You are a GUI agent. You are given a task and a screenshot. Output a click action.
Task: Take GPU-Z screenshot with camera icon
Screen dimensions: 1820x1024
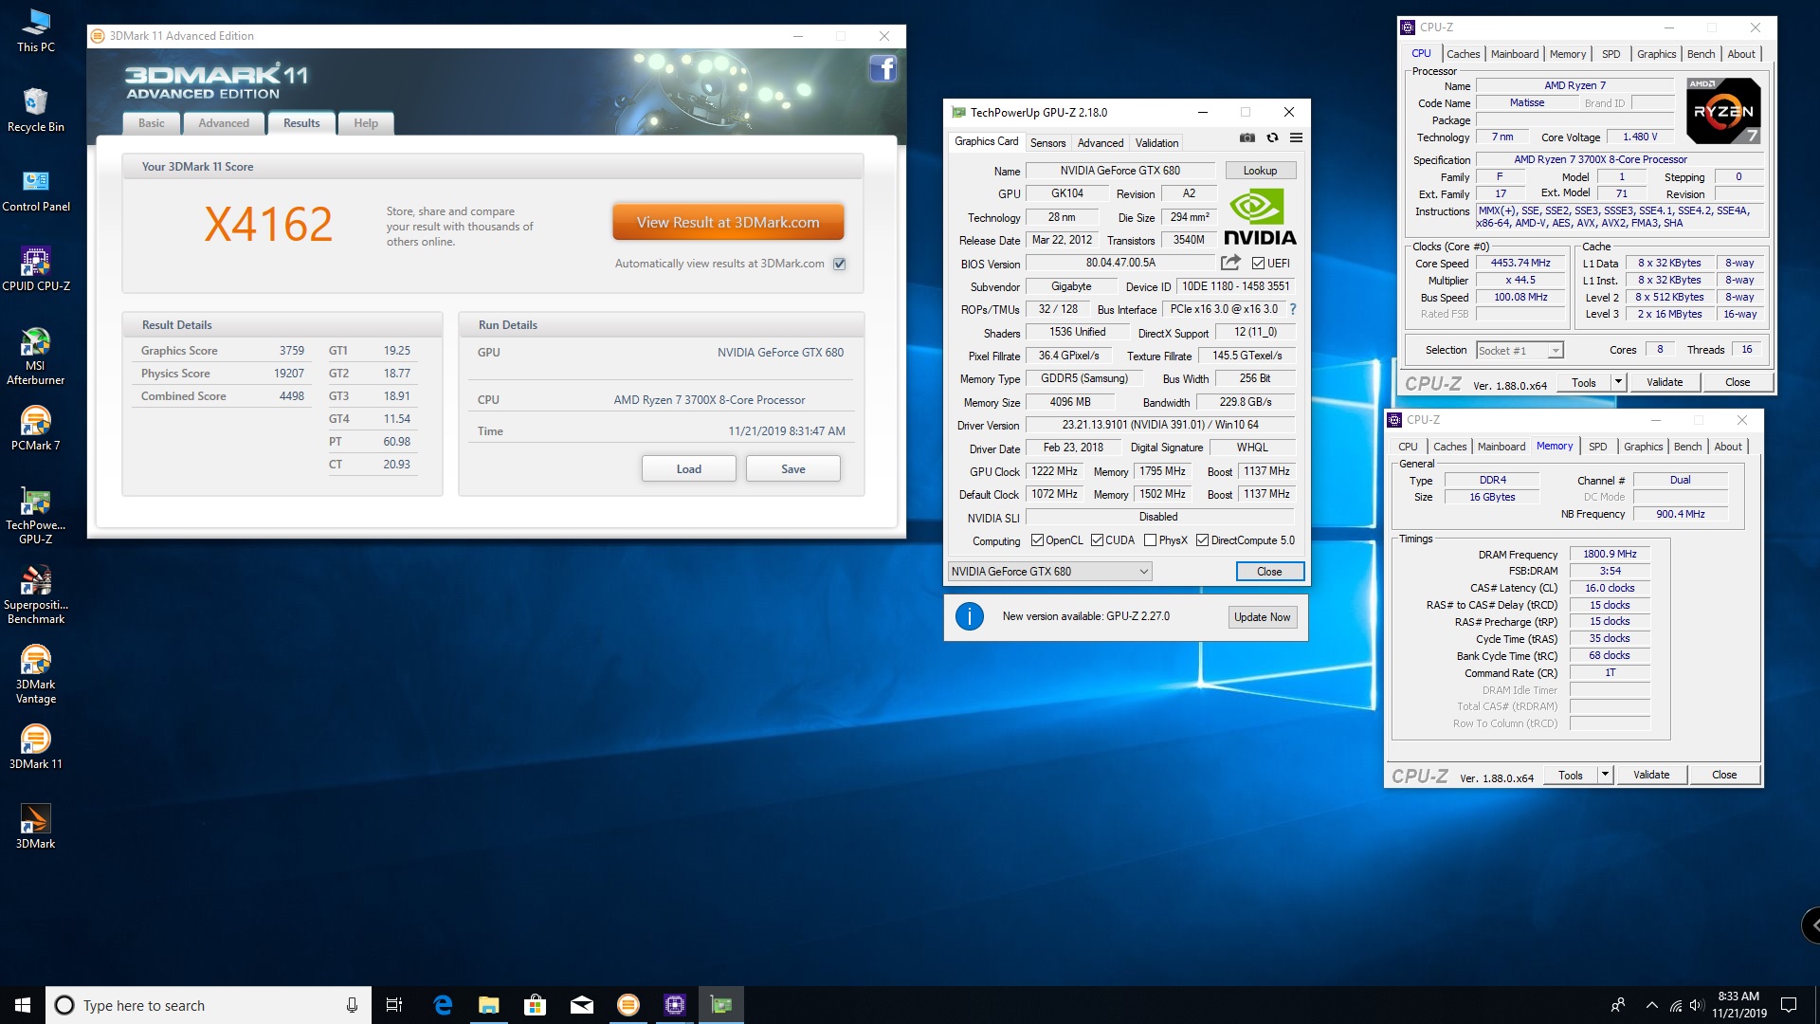pyautogui.click(x=1247, y=138)
